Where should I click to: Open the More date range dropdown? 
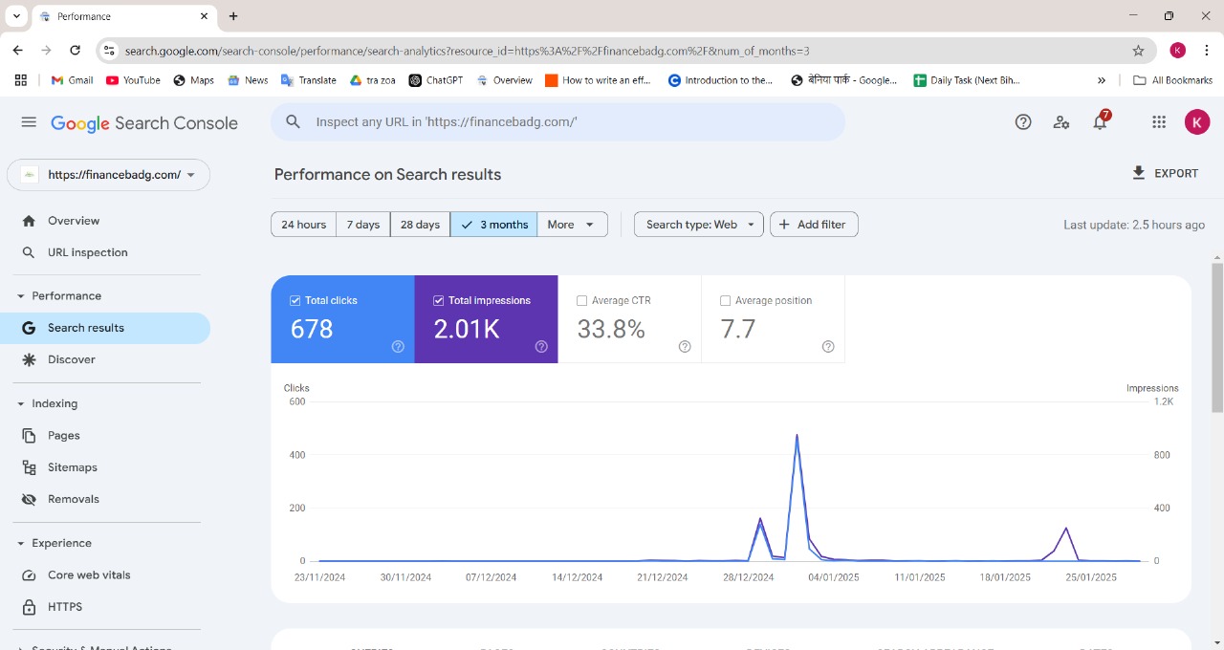click(x=572, y=225)
